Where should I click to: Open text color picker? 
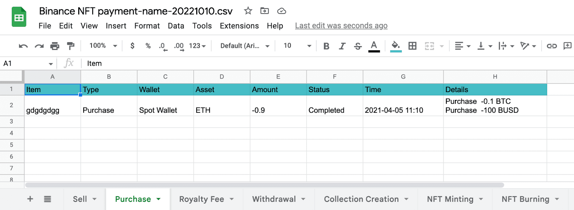[x=374, y=46]
